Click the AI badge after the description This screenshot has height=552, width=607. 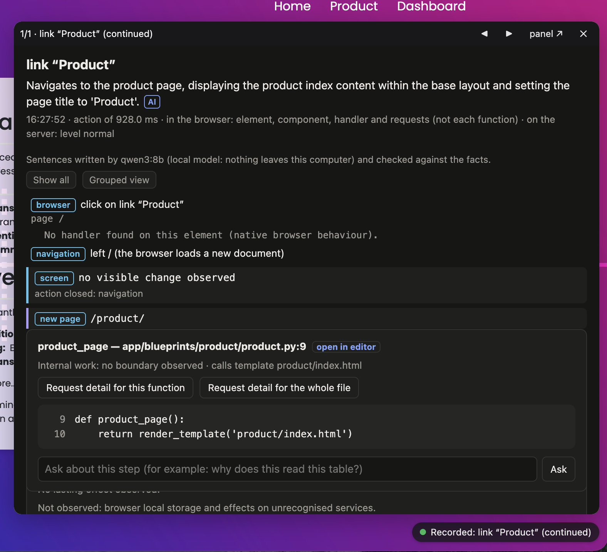click(x=152, y=102)
